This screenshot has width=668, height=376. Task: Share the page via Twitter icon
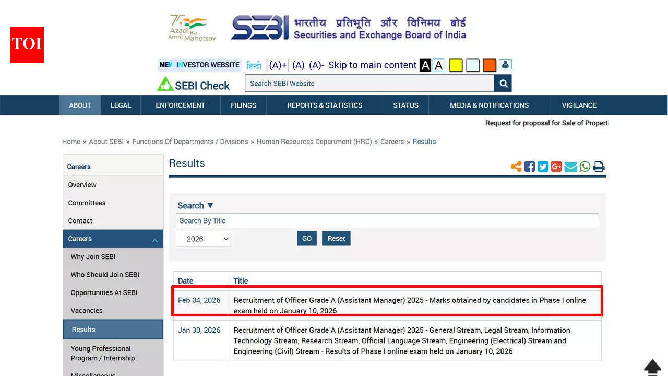(543, 166)
